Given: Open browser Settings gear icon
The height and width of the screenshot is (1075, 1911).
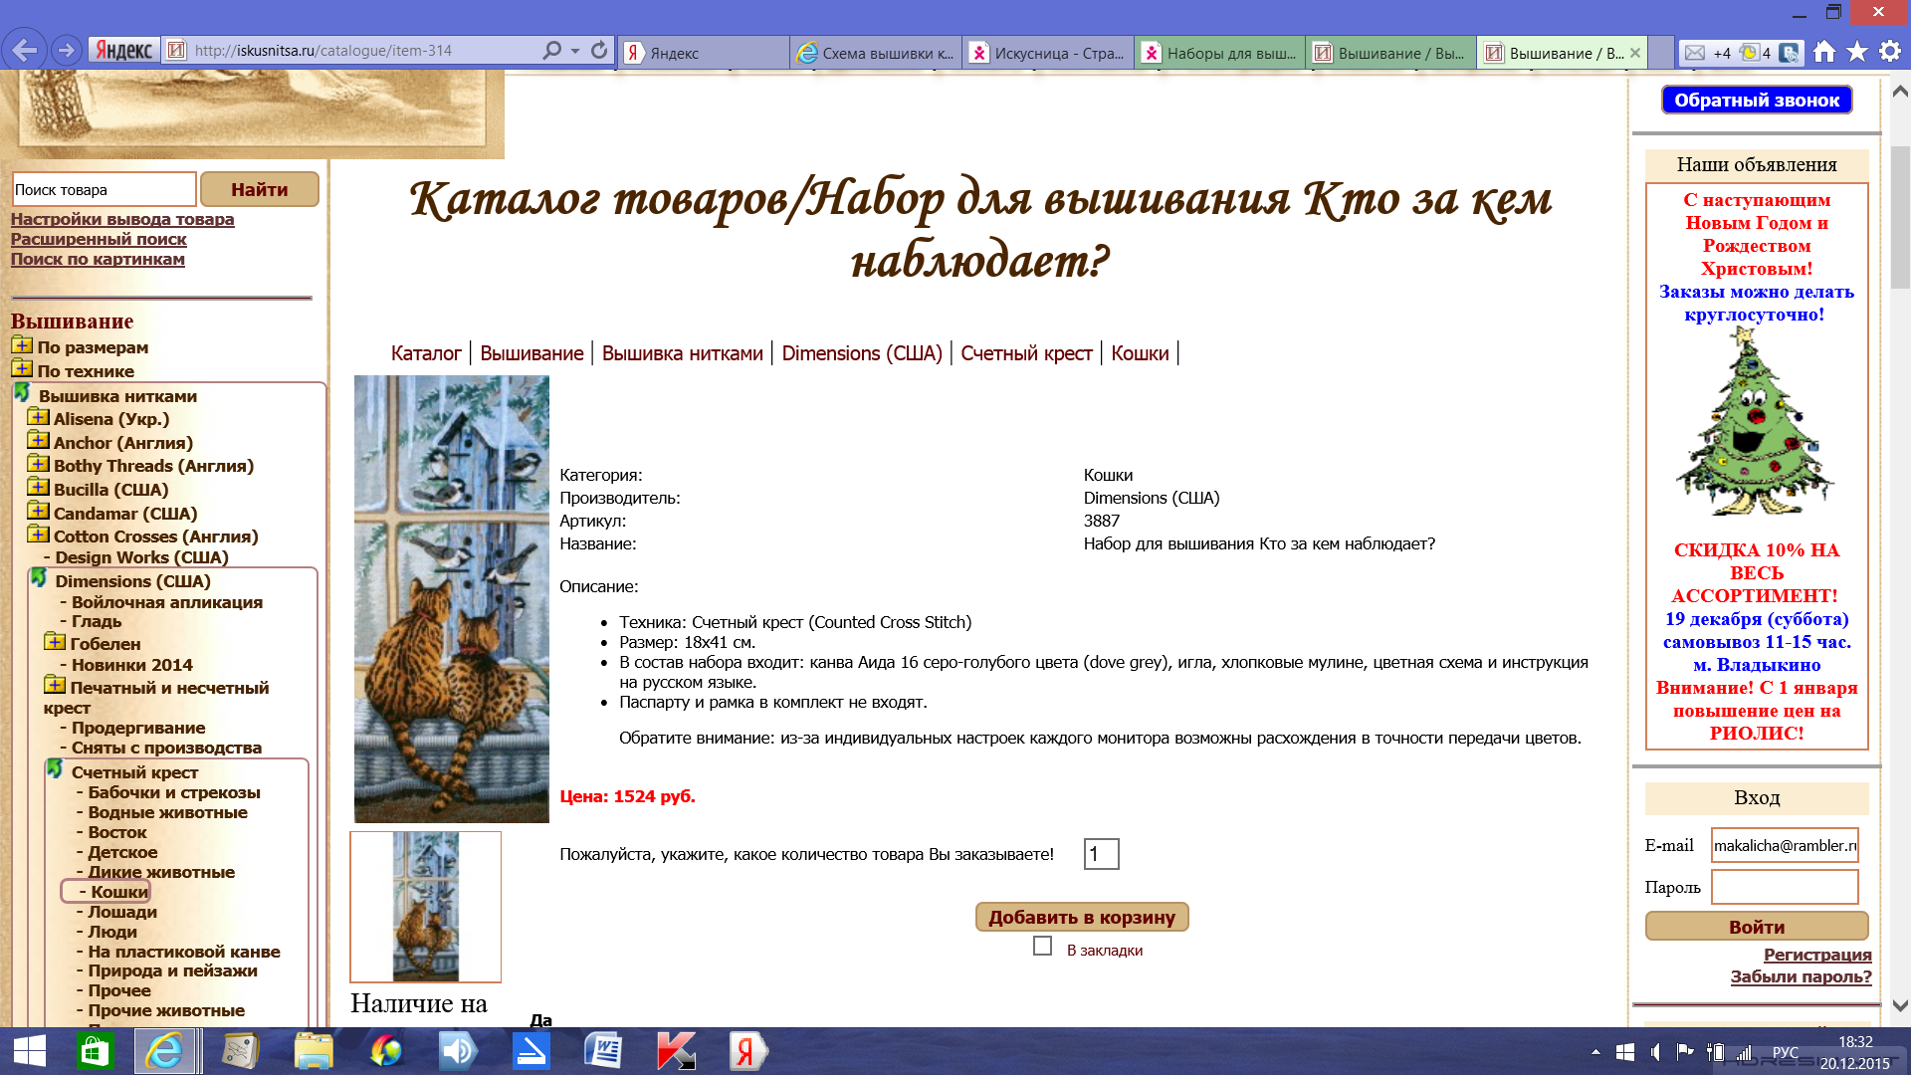Looking at the screenshot, I should [1889, 52].
